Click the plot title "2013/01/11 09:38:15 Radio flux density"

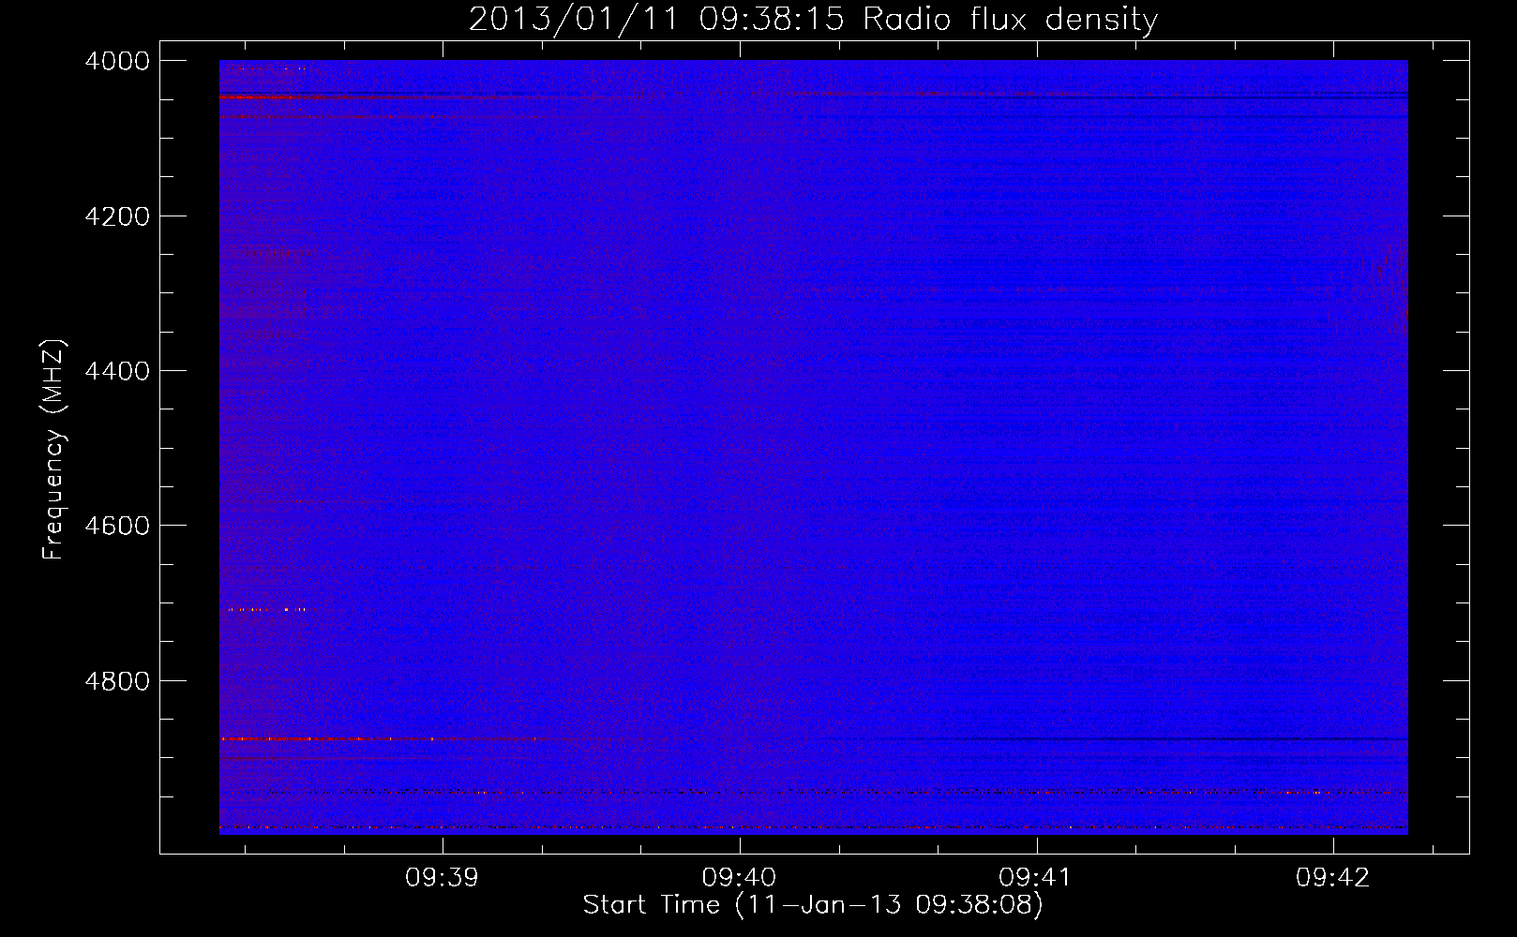[813, 20]
